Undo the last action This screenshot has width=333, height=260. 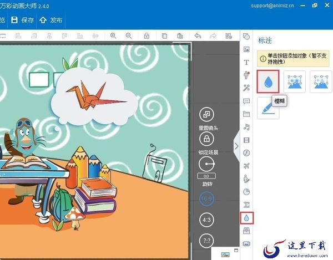[198, 36]
